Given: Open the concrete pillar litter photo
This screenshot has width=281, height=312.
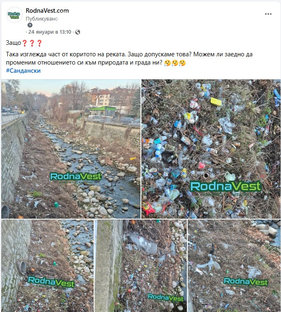Looking at the screenshot, I should (x=140, y=266).
